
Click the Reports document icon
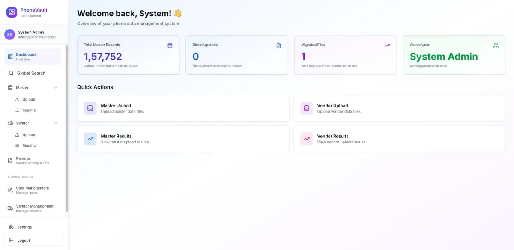[10, 161]
